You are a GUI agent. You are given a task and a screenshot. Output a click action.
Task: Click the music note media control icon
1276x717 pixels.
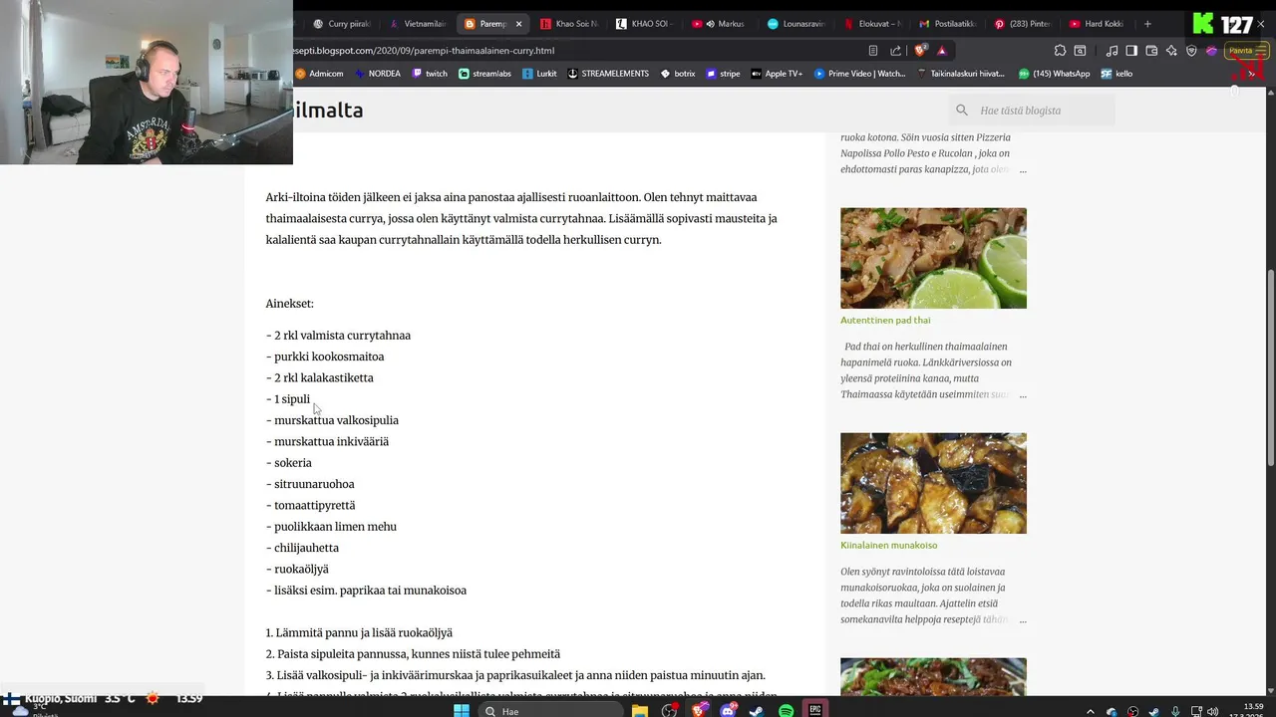coord(1113,51)
